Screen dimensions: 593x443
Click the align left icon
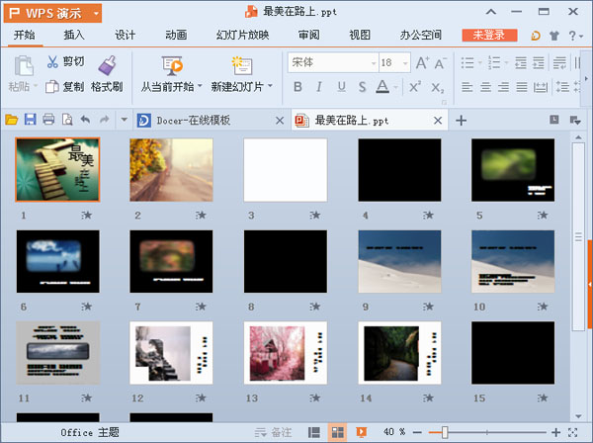[x=467, y=87]
